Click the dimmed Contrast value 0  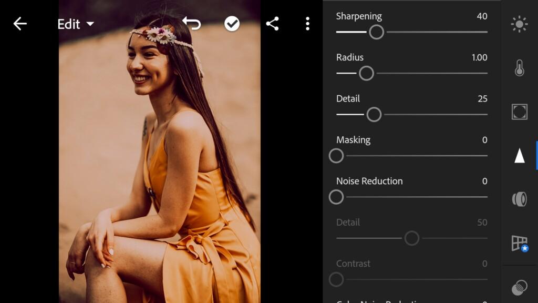coord(485,264)
